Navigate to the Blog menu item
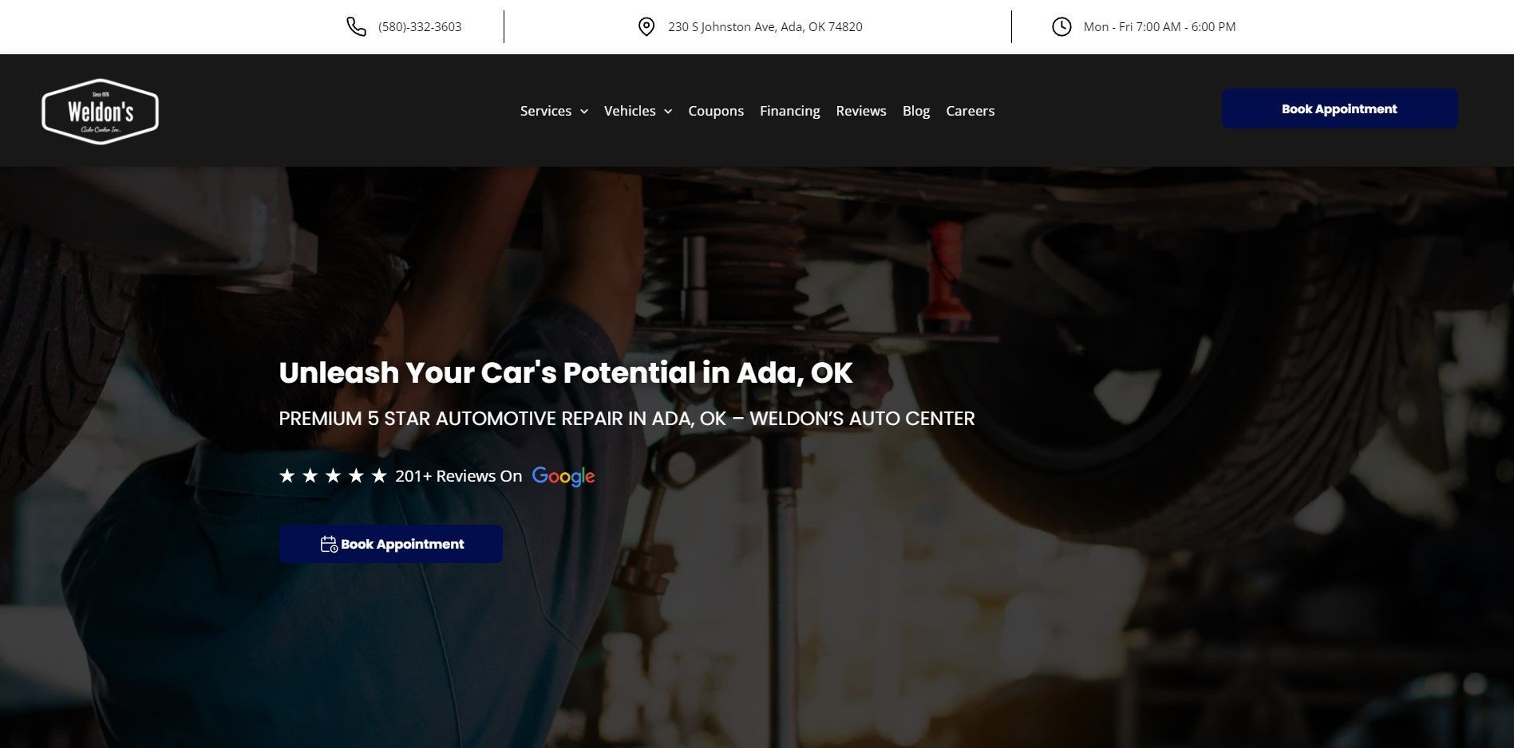 915,111
